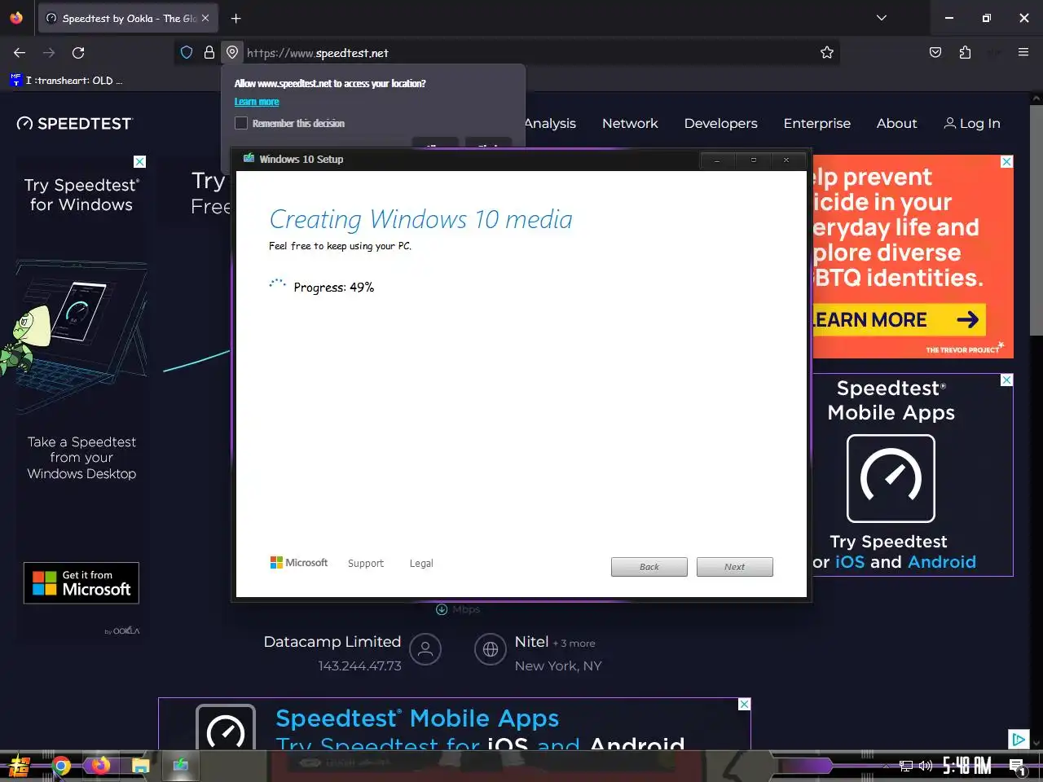The width and height of the screenshot is (1043, 782).
Task: Open the volume tray icon
Action: [x=925, y=766]
